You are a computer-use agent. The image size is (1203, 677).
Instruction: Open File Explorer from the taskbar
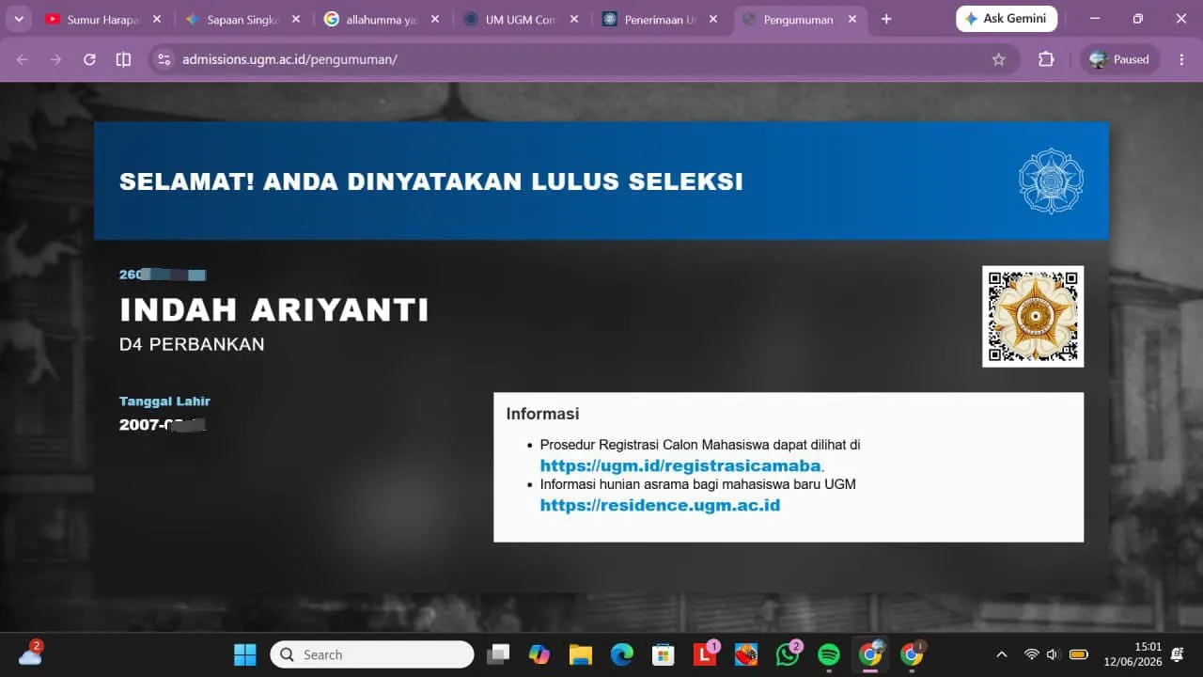[581, 654]
